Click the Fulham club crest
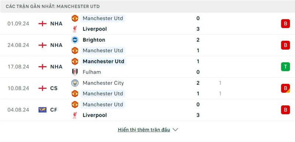 [x=75, y=72]
